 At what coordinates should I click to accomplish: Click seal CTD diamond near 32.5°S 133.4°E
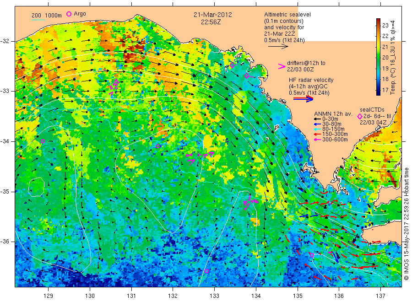point(232,65)
